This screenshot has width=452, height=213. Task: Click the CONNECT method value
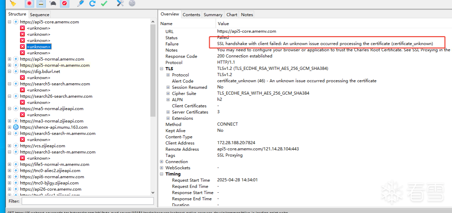pos(227,124)
